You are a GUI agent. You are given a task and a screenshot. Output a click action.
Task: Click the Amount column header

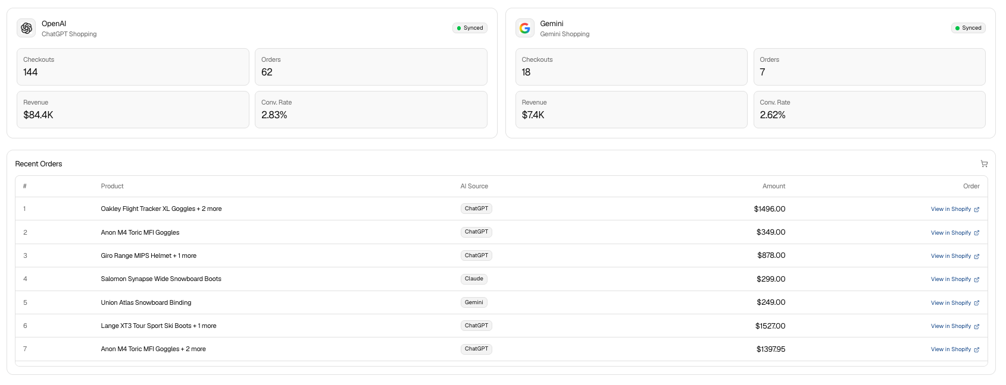coord(774,186)
